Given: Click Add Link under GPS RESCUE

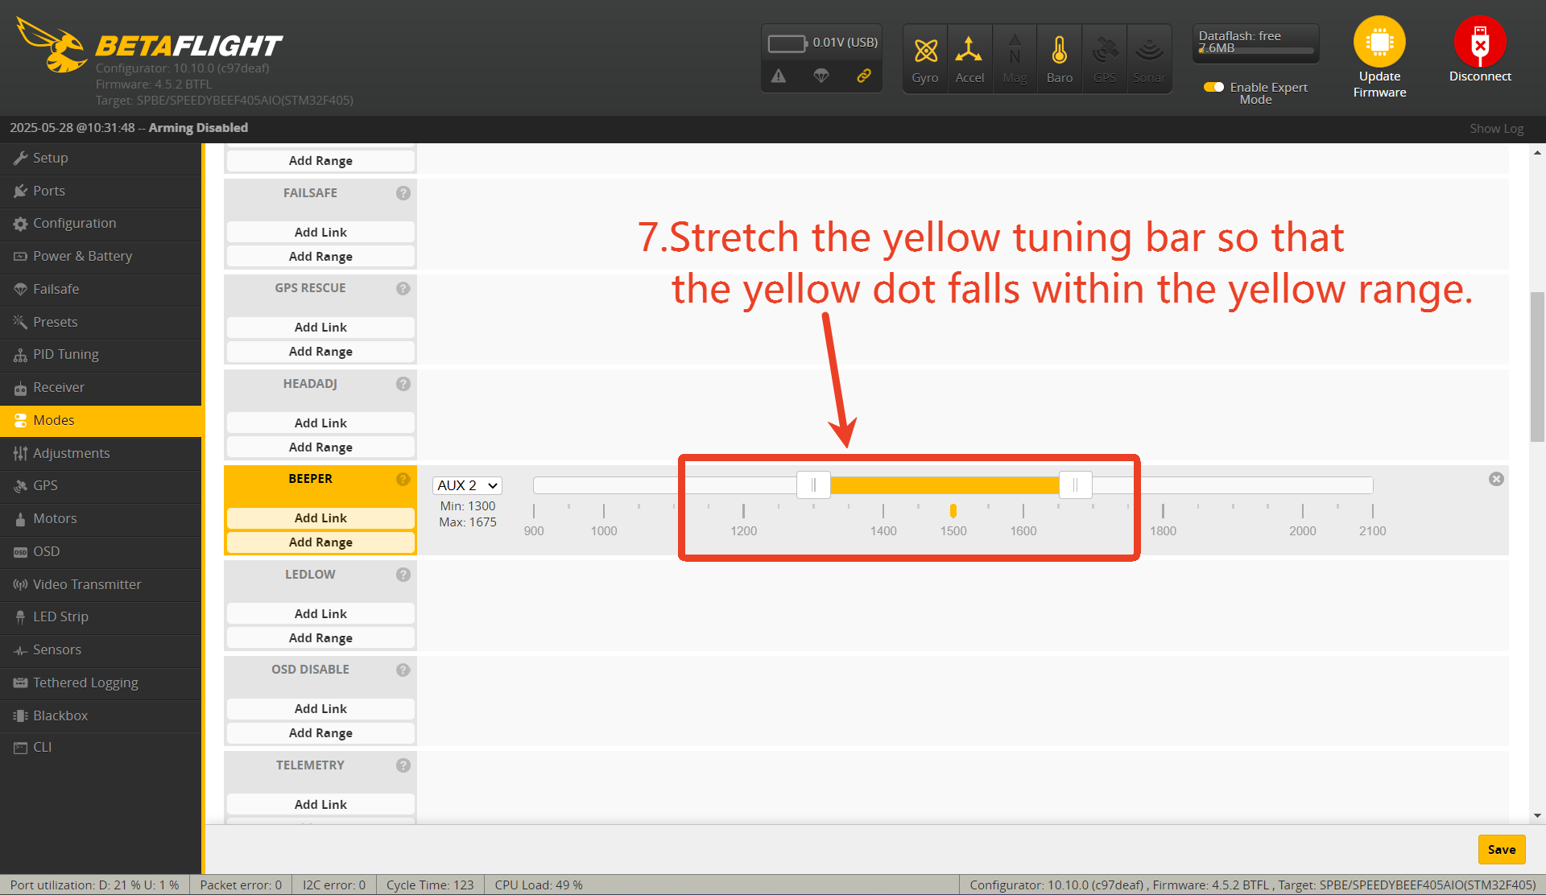Looking at the screenshot, I should tap(320, 328).
